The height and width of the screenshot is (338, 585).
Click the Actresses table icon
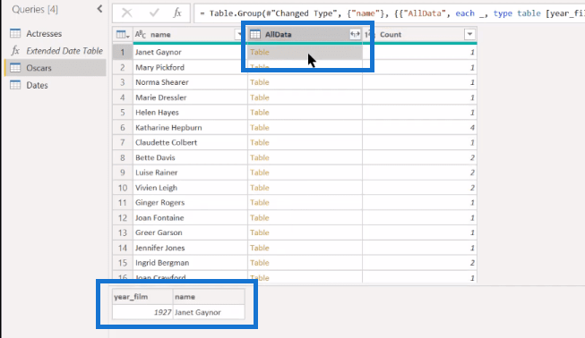(15, 33)
